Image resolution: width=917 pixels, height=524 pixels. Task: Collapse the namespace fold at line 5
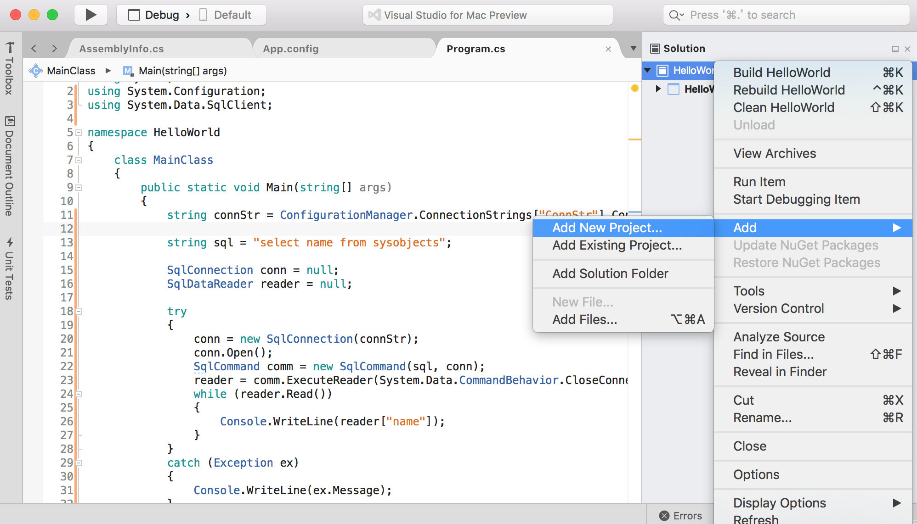point(79,133)
